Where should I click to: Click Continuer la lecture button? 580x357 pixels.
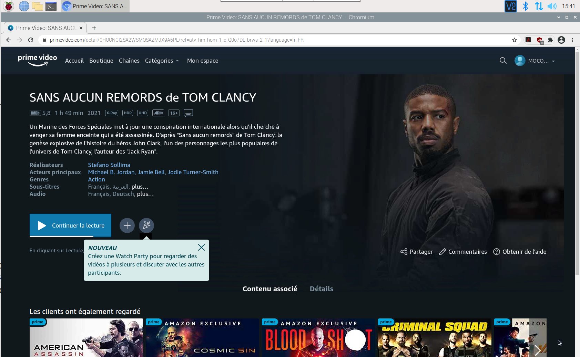click(70, 225)
